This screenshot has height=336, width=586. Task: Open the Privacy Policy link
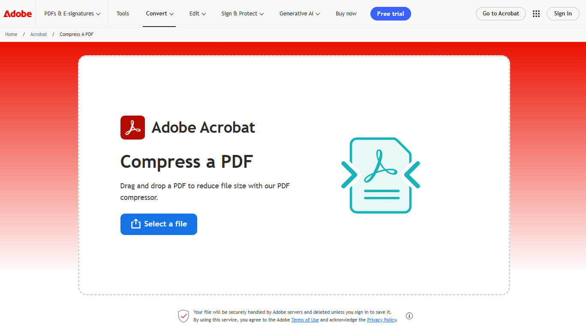[x=382, y=320]
